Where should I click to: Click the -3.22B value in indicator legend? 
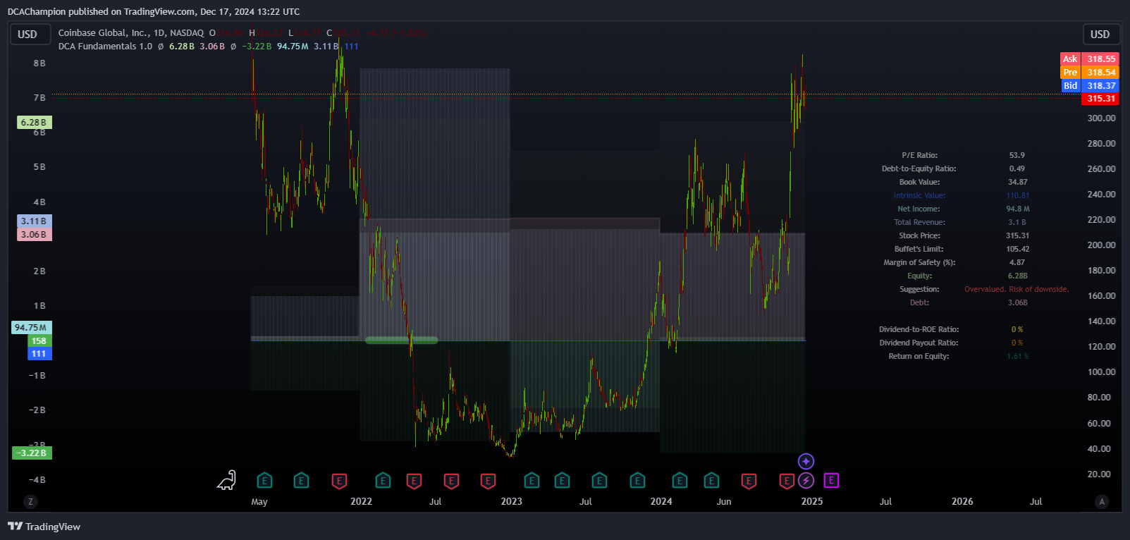257,46
